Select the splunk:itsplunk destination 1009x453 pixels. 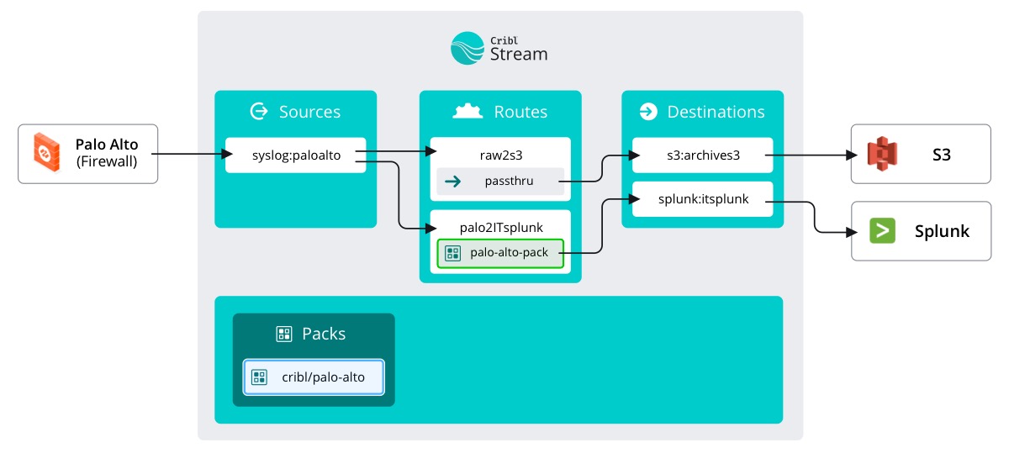(702, 199)
